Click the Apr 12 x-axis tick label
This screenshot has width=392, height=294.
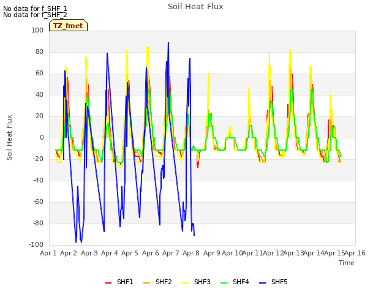click(273, 253)
